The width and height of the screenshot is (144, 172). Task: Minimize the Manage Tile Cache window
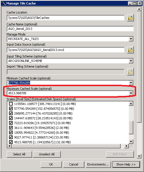pyautogui.click(x=130, y=3)
